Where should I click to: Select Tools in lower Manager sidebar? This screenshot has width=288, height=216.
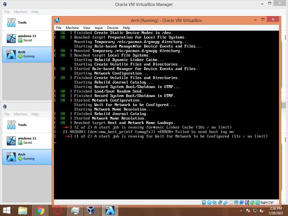(27, 125)
